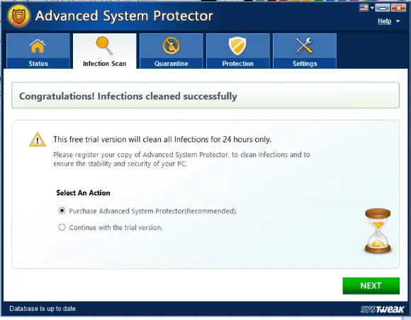411x320 pixels.
Task: Click the Advanced System Protector shield logo
Action: coord(18,16)
